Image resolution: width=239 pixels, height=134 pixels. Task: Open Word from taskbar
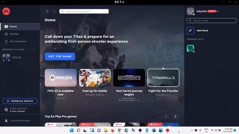(153, 130)
